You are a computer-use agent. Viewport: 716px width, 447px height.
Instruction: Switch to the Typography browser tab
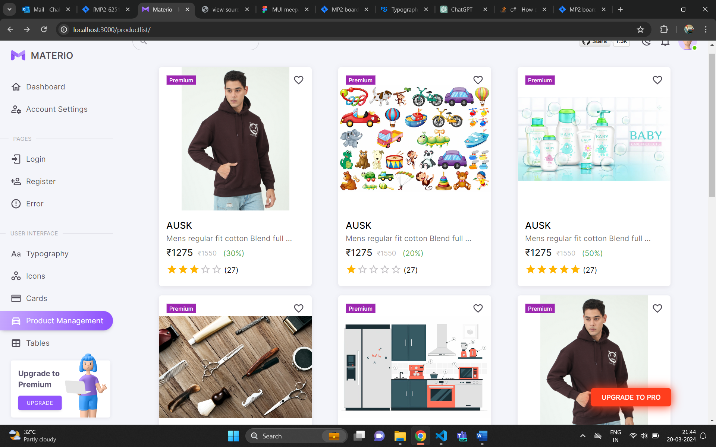404,9
